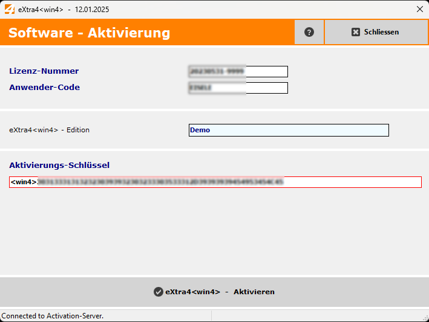
Task: Click the Schliessen button
Action: [376, 32]
